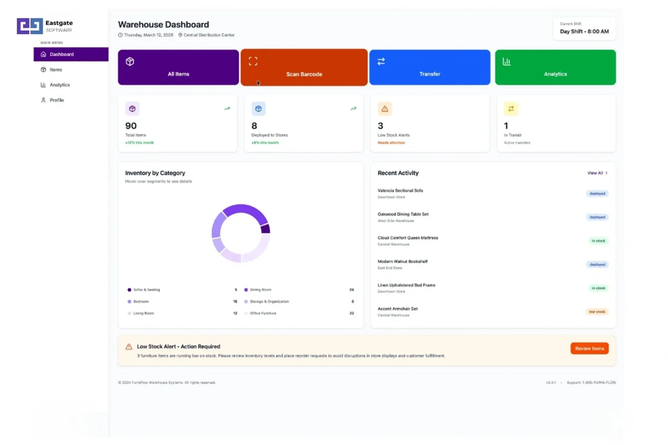The height and width of the screenshot is (445, 668).
Task: Click the Deployed to Stores growth indicator
Action: click(x=353, y=109)
